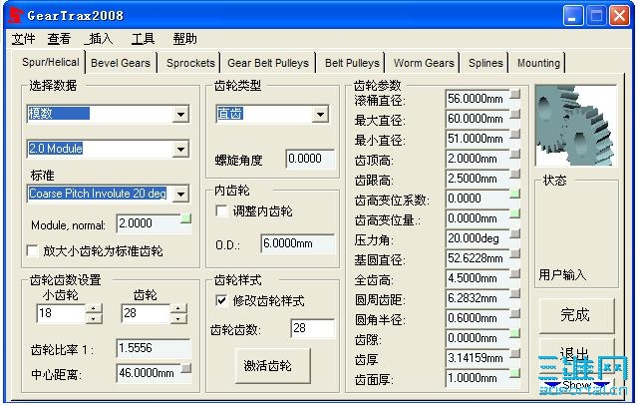Toggle lock square next to 最大直径 value
Viewport: 638px width, 406px height.
tap(515, 115)
